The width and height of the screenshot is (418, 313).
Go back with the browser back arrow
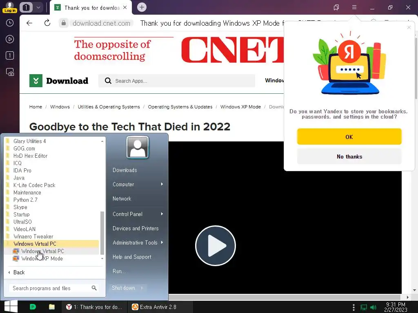[29, 23]
